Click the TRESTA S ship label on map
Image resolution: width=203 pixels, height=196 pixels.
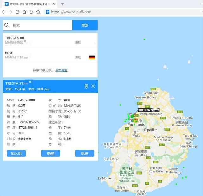tap(148, 110)
